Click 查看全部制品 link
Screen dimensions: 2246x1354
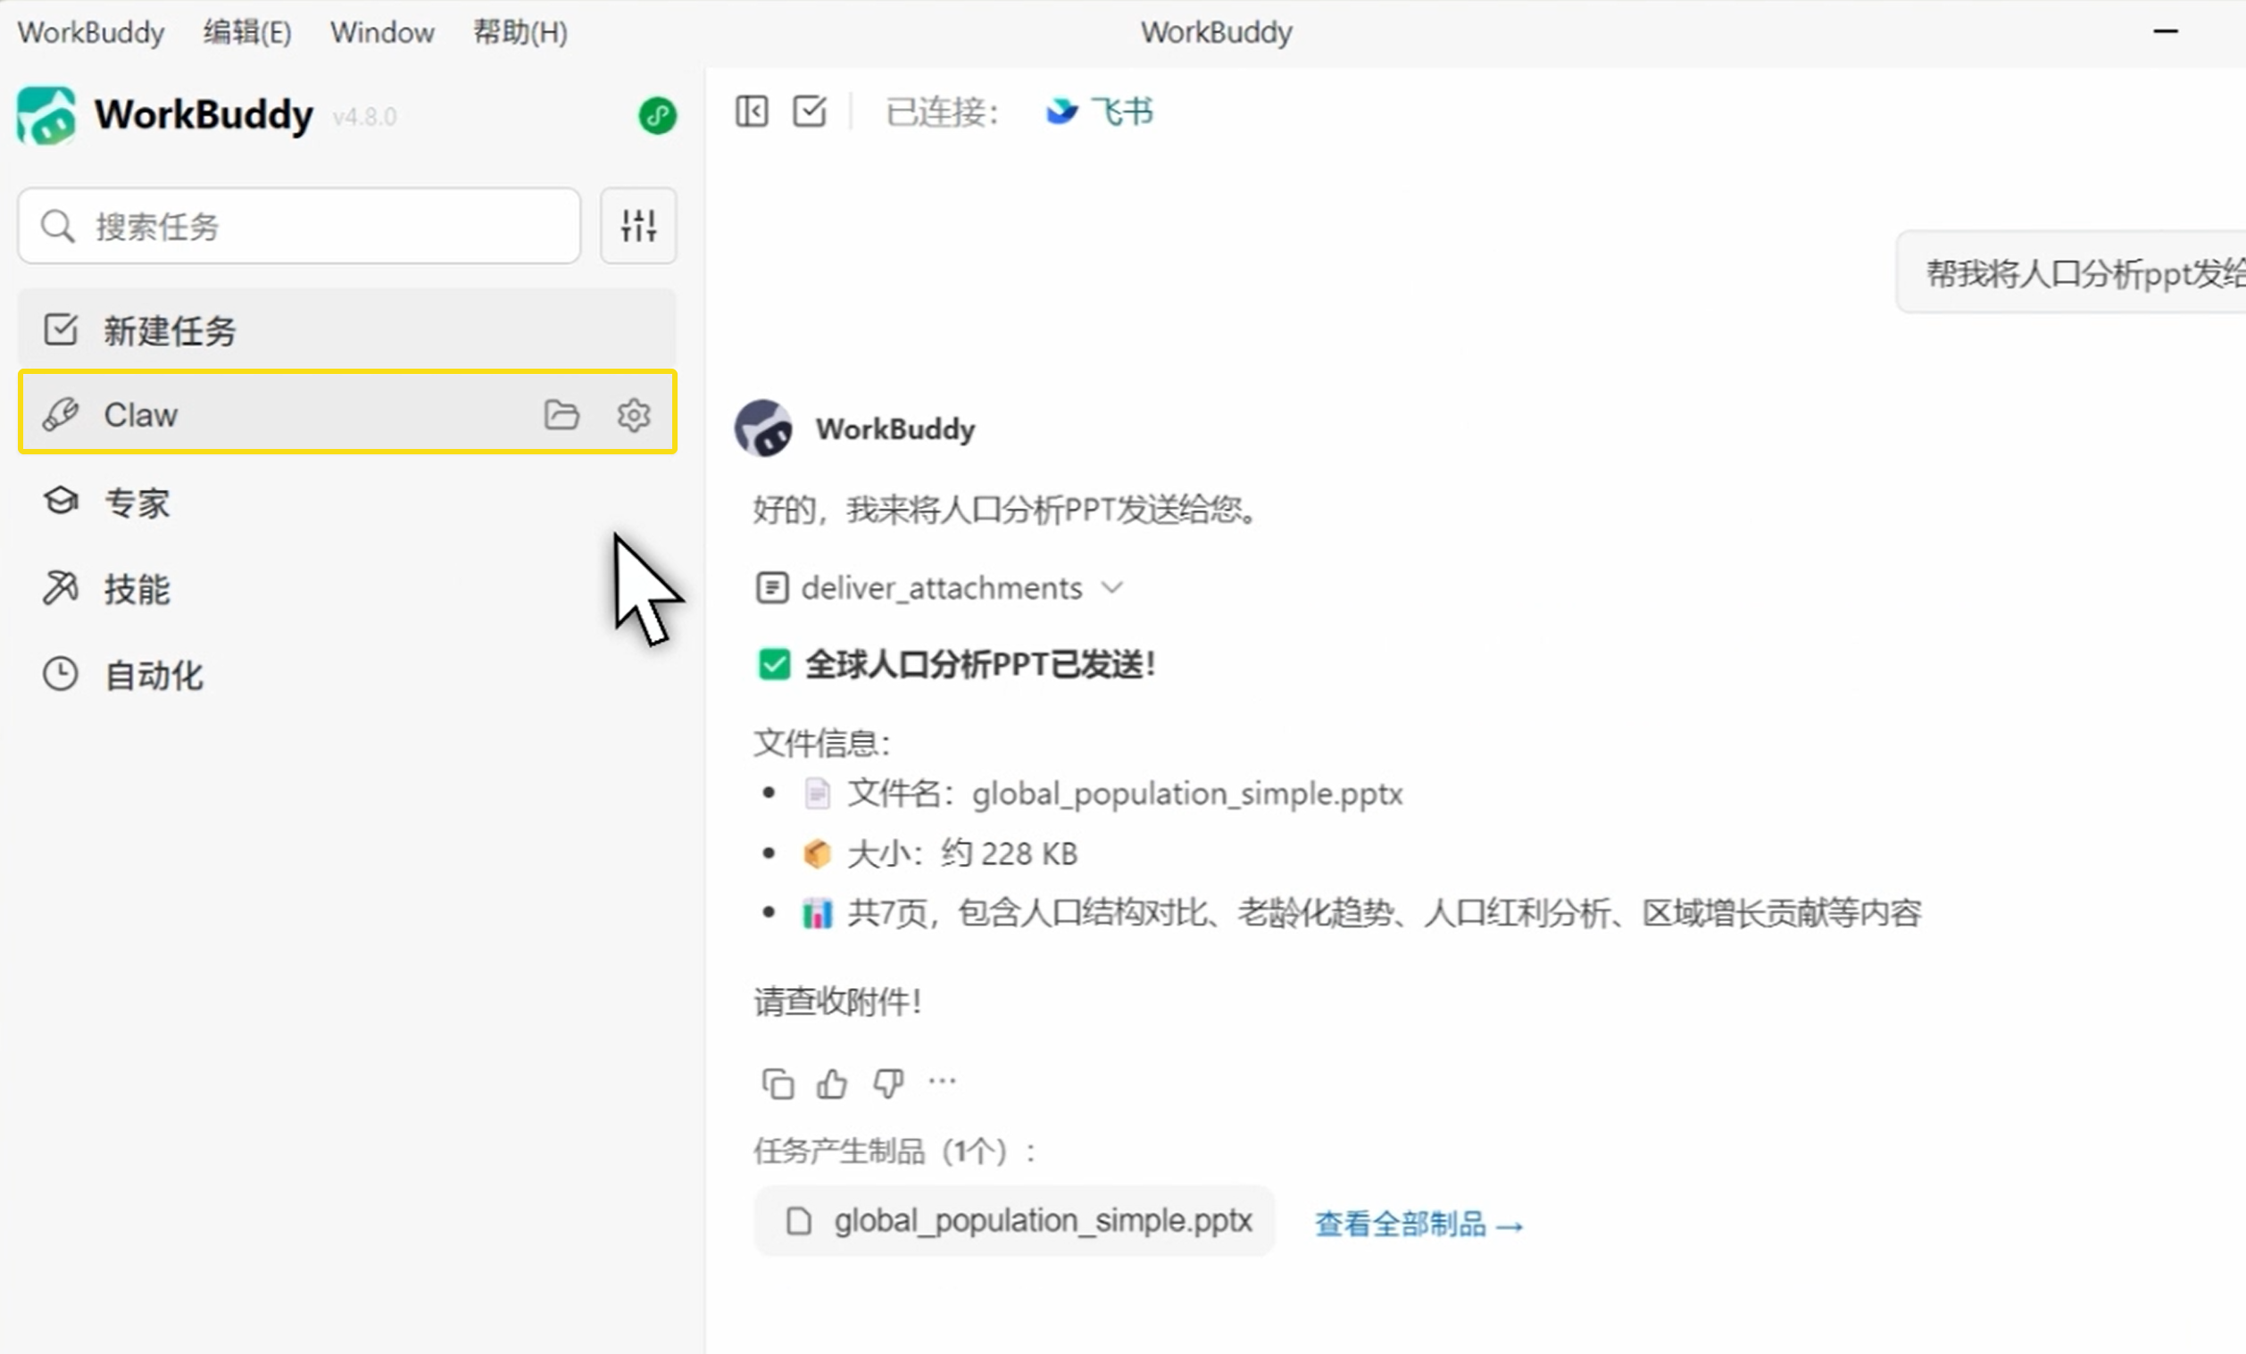coord(1418,1224)
